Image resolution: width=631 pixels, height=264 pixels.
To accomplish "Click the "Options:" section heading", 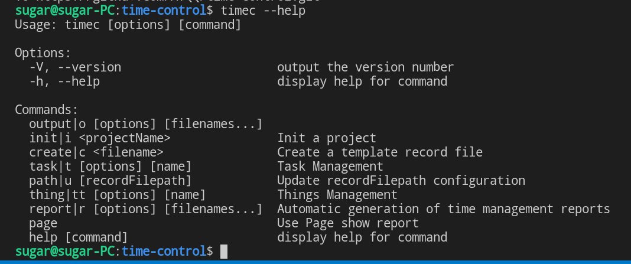I will (x=43, y=53).
